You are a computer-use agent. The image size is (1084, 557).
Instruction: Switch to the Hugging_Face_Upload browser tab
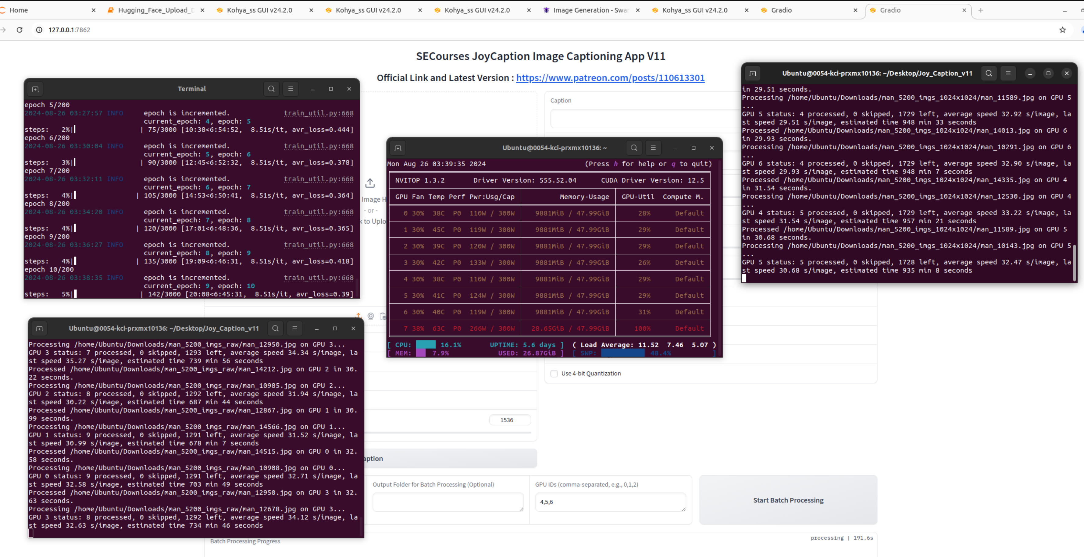coord(155,10)
